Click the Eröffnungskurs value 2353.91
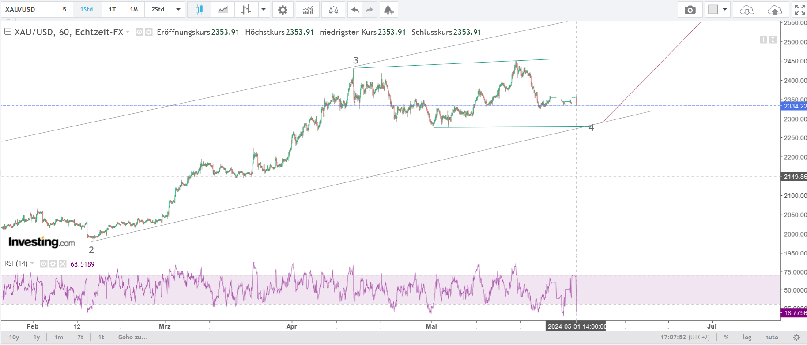 pyautogui.click(x=225, y=32)
